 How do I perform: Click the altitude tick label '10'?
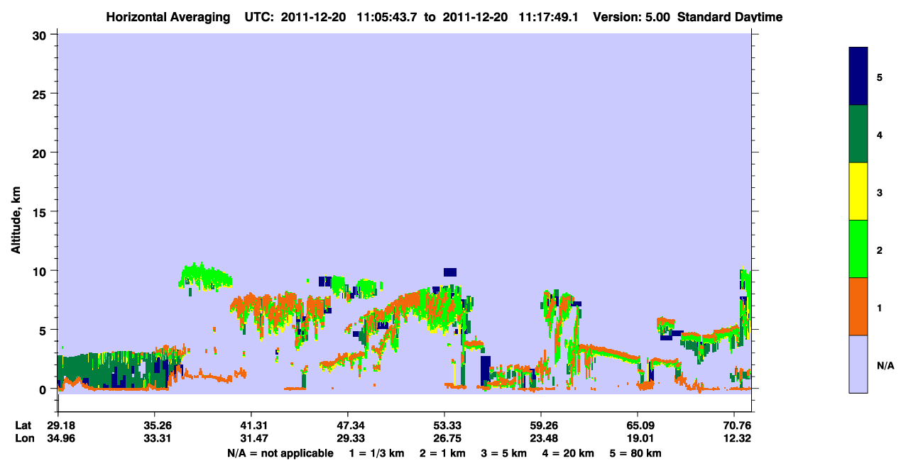41,271
